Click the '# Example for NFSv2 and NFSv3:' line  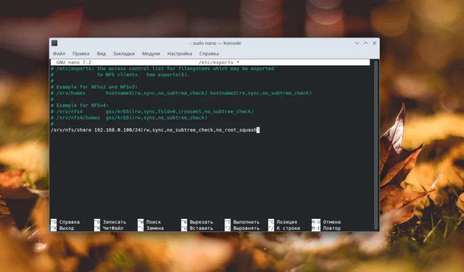click(94, 87)
